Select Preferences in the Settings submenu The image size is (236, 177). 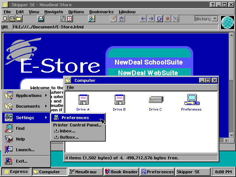coord(75,118)
